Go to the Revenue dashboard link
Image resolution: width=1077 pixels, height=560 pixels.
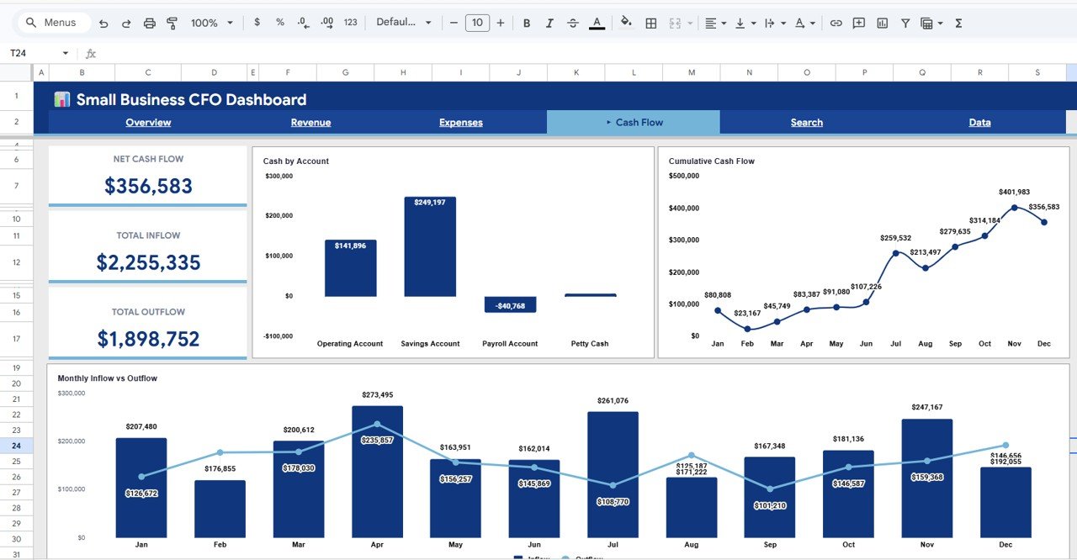(310, 122)
